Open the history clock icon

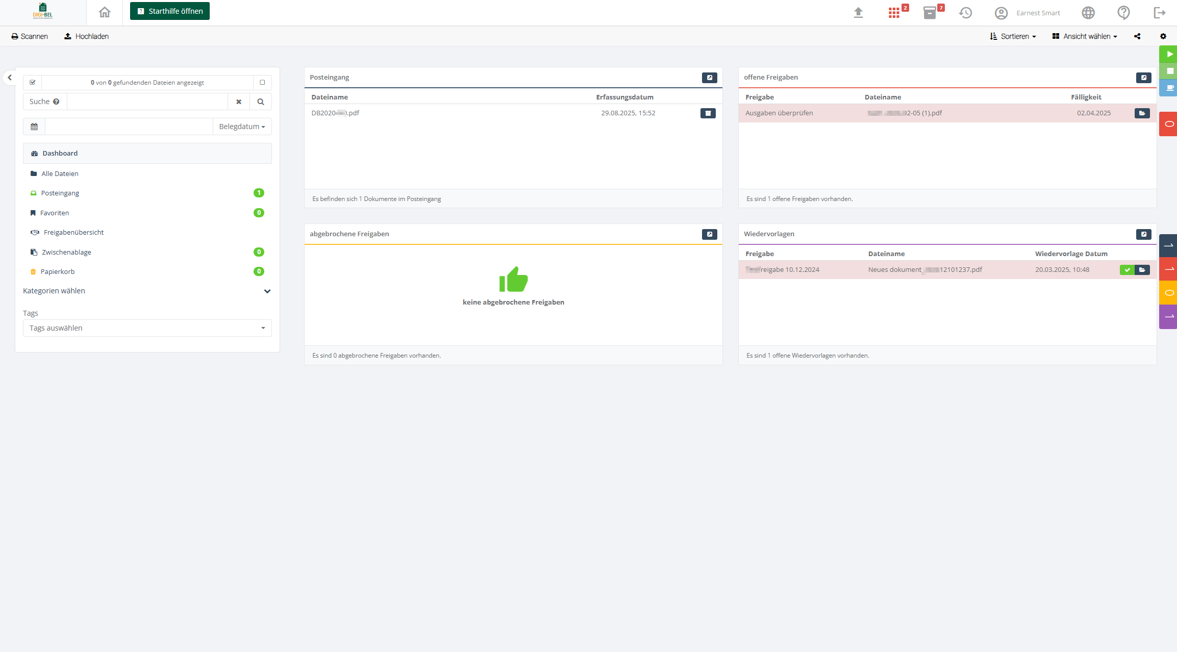point(965,13)
